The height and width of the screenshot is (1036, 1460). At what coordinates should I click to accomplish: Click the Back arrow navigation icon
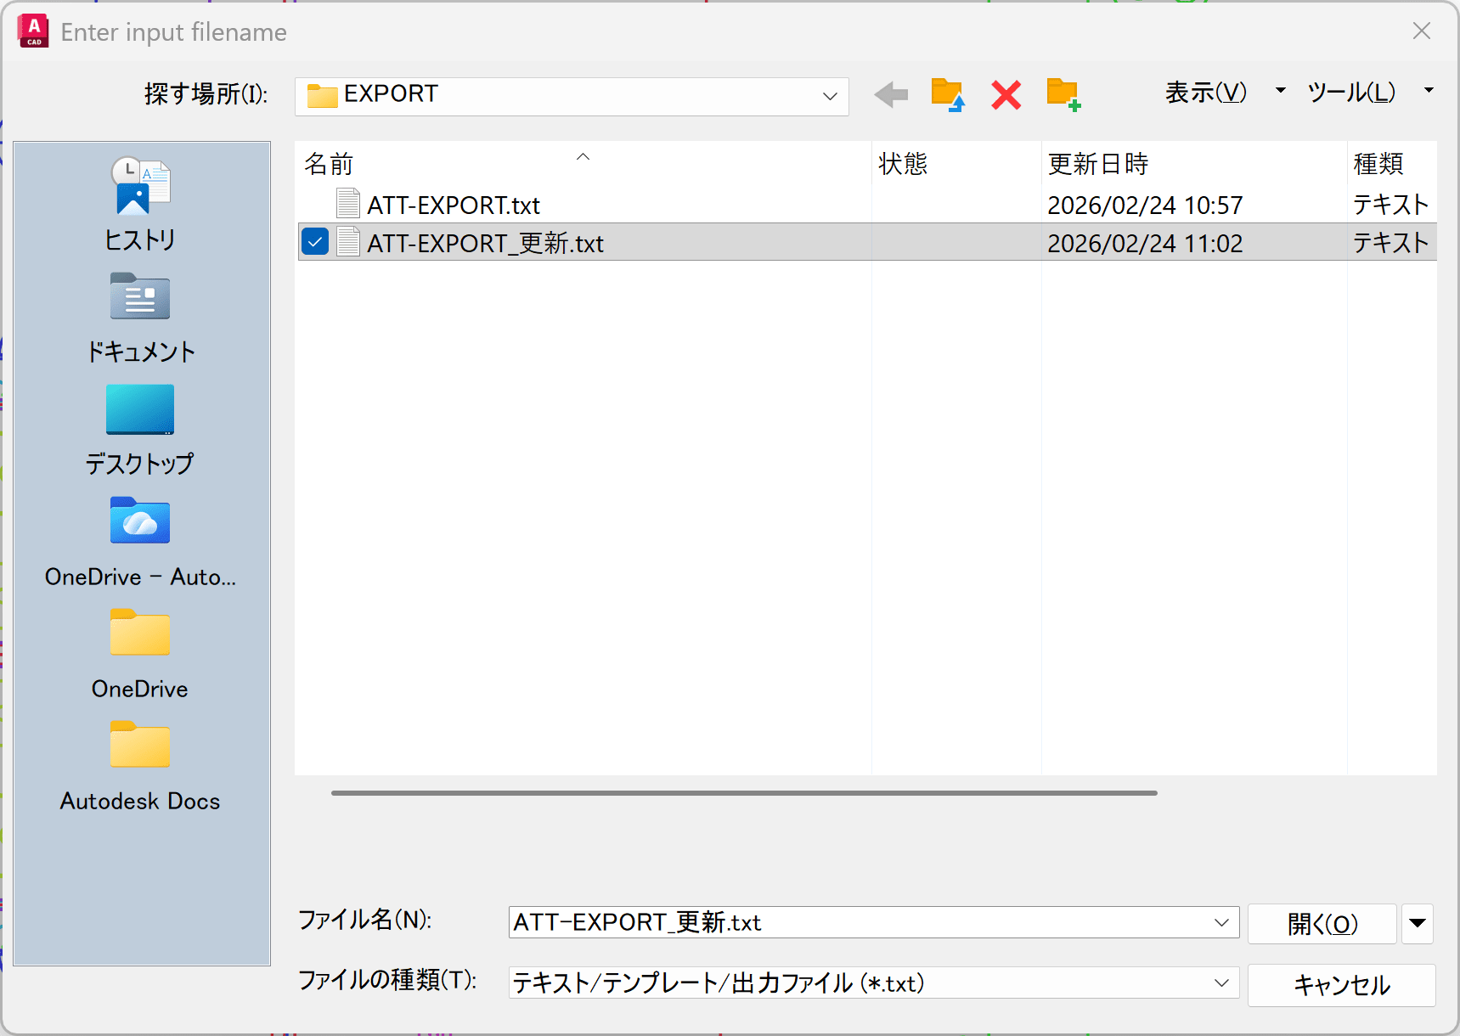891,94
